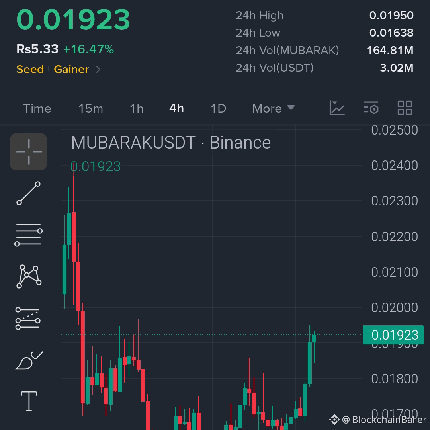Viewport: 430px width, 430px height.
Task: Click the 24h High label
Action: point(260,16)
